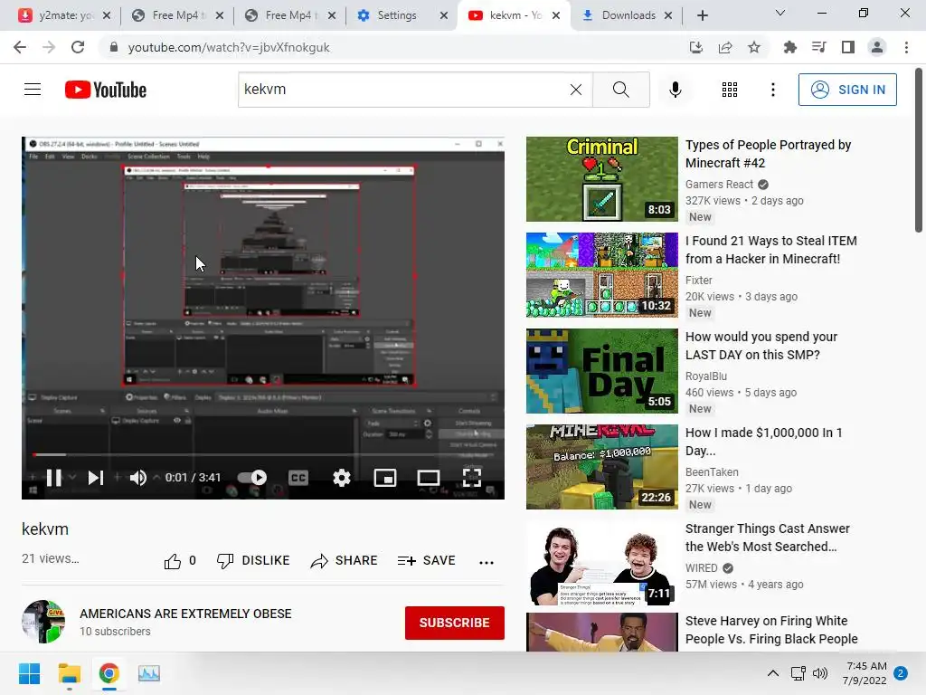Viewport: 926px width, 695px height.
Task: Switch to theater mode
Action: click(x=428, y=478)
